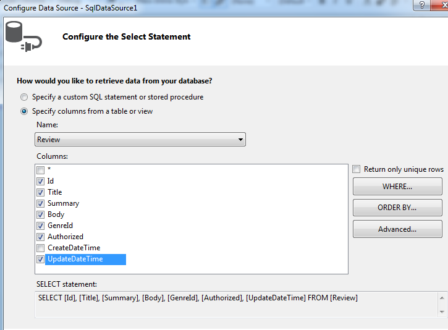Click inside the SELECT statement text box
448x330 pixels.
tap(235, 305)
